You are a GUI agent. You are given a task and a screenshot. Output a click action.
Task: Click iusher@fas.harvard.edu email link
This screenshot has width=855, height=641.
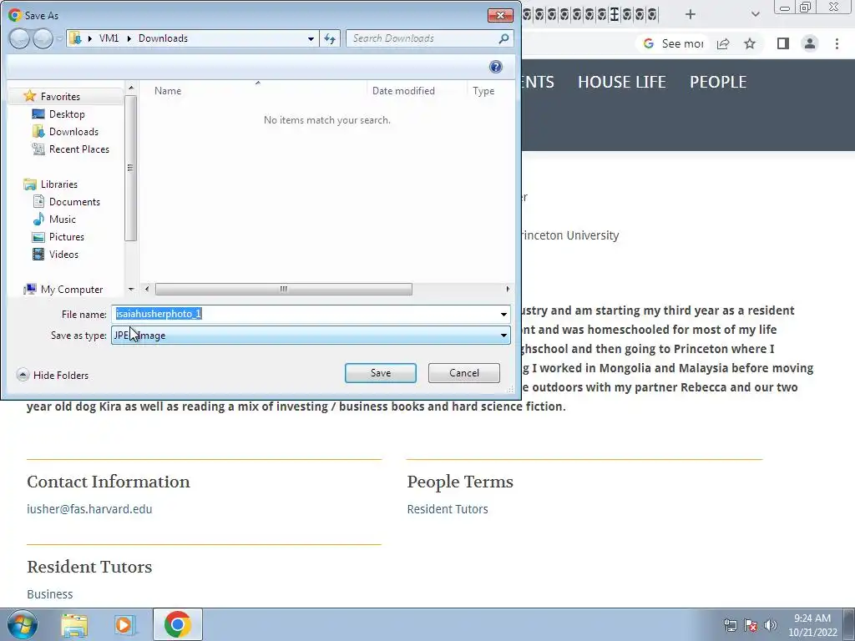(x=89, y=509)
